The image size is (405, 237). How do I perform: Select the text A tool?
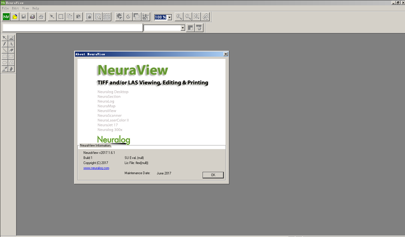(11, 44)
